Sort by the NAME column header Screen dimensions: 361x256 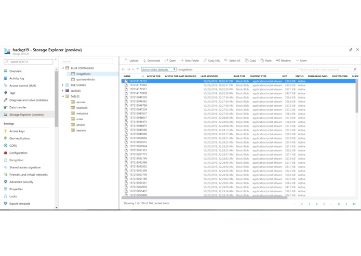pos(127,76)
